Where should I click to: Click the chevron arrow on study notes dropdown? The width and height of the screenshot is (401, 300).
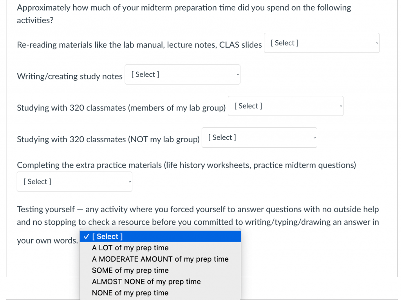click(x=238, y=75)
